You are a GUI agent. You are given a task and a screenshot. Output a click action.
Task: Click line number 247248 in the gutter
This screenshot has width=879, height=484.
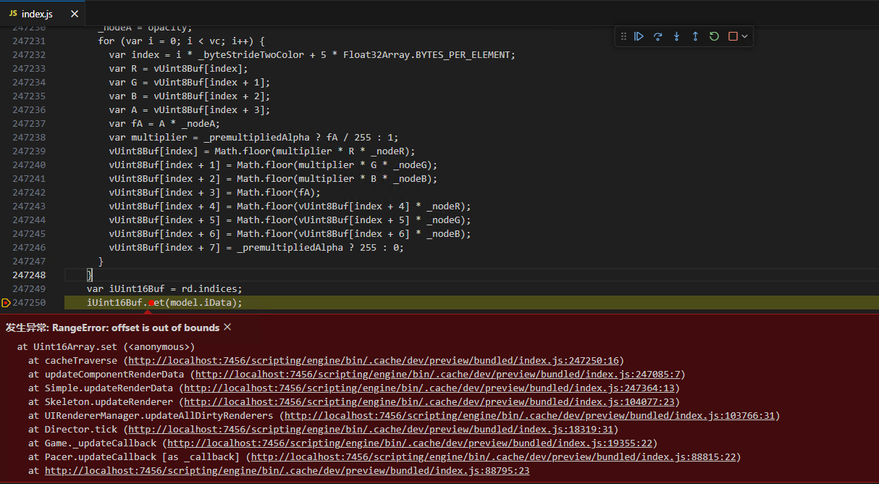pyautogui.click(x=29, y=275)
